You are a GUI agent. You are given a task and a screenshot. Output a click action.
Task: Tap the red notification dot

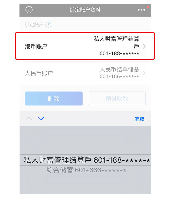(x=148, y=7)
